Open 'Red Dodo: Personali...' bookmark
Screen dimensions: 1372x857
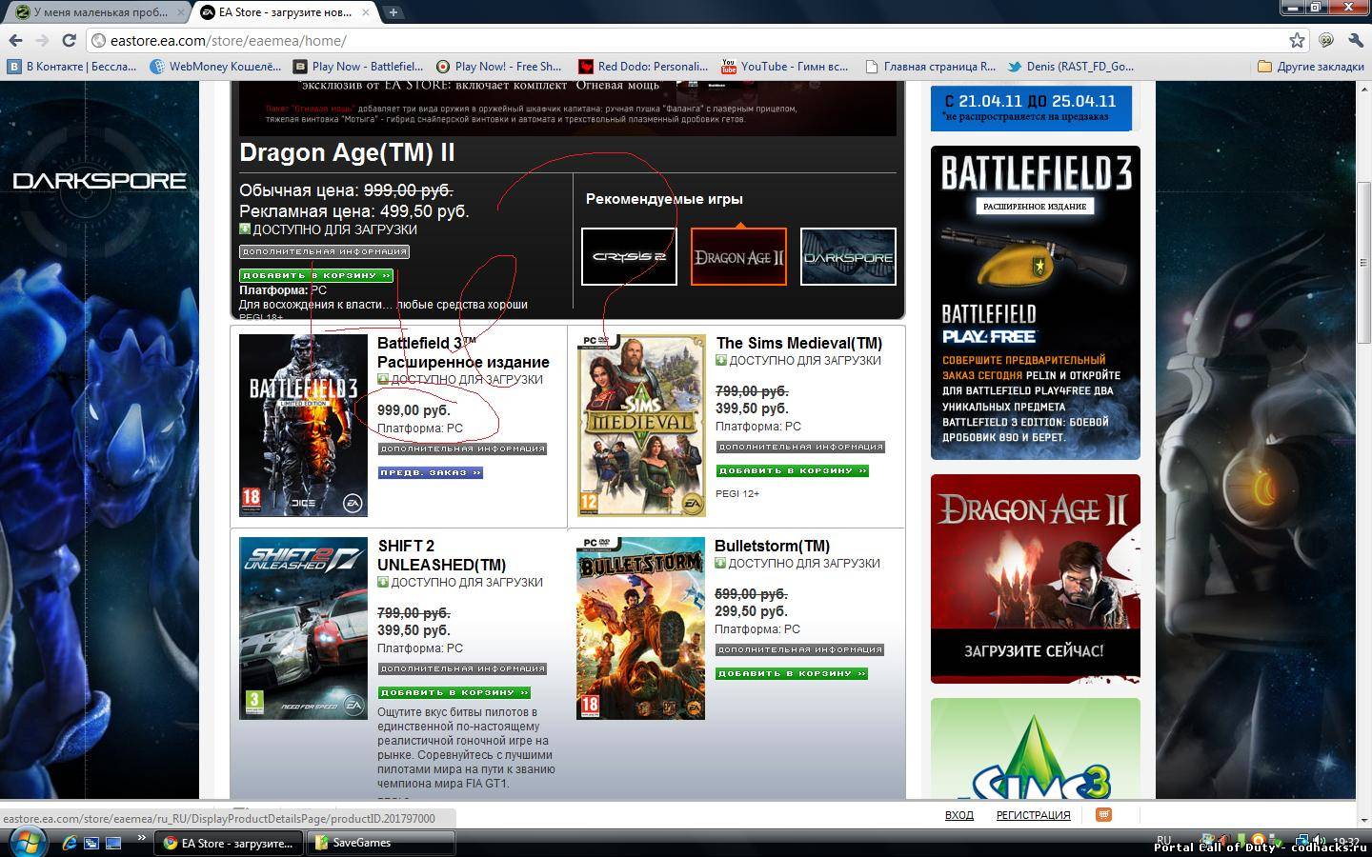pyautogui.click(x=643, y=67)
